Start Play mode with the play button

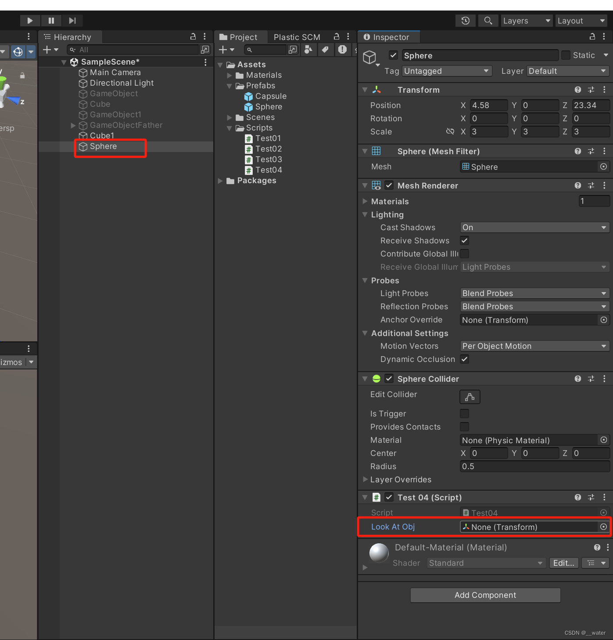(30, 21)
